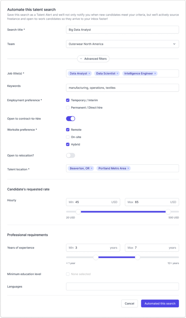Click the Employment preference label

coord(25,100)
